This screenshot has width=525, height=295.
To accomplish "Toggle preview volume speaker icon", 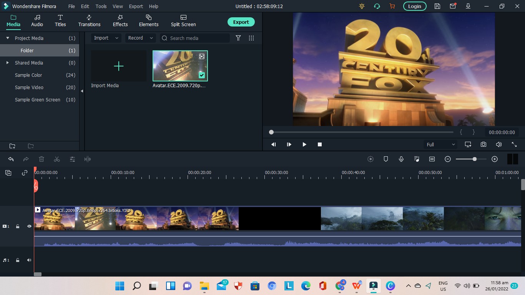I will coord(499,144).
